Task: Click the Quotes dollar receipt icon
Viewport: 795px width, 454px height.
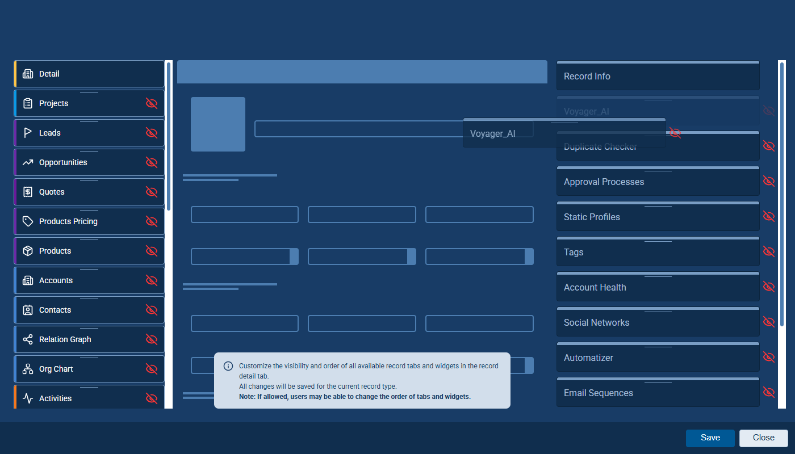Action: point(27,192)
